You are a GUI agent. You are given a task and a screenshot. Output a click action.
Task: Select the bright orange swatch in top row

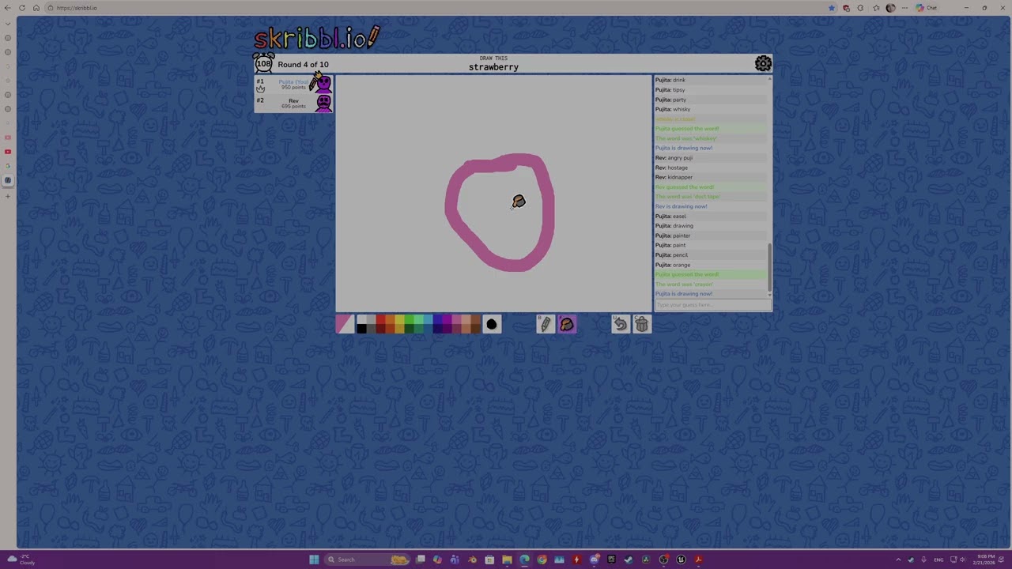coord(390,319)
